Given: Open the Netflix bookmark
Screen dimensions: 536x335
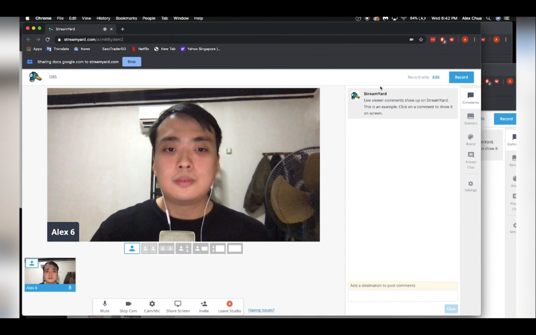Looking at the screenshot, I should (140, 49).
